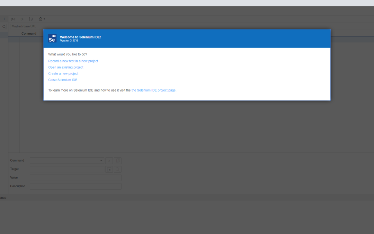The width and height of the screenshot is (374, 234).
Task: Click the search tests magnifier icon
Action: [x=4, y=27]
